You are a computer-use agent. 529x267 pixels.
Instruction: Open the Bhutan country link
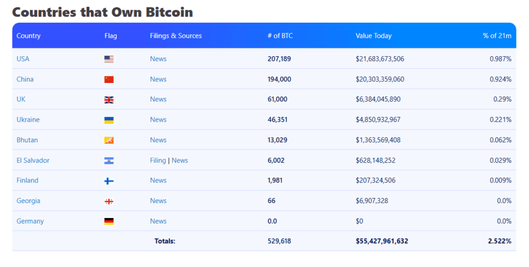[x=27, y=140]
